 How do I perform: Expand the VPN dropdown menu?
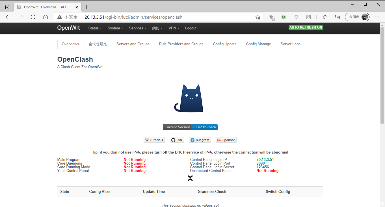pyautogui.click(x=174, y=28)
